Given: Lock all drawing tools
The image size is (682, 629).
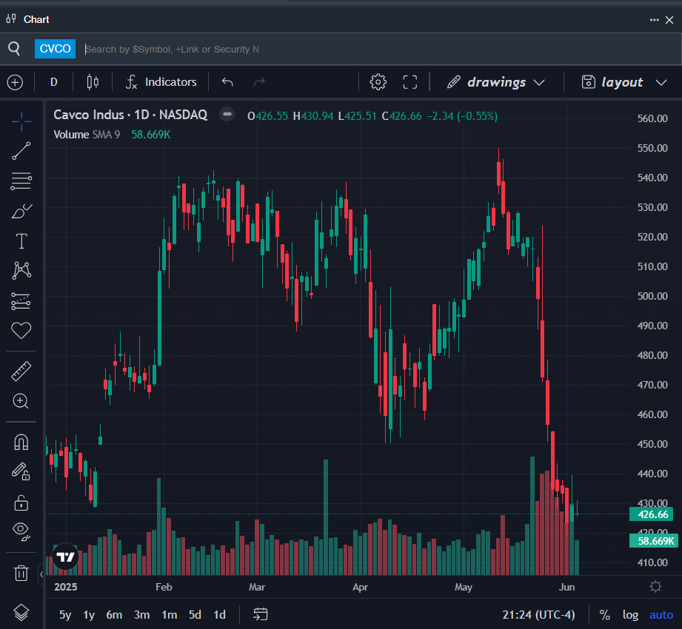Looking at the screenshot, I should click(21, 502).
